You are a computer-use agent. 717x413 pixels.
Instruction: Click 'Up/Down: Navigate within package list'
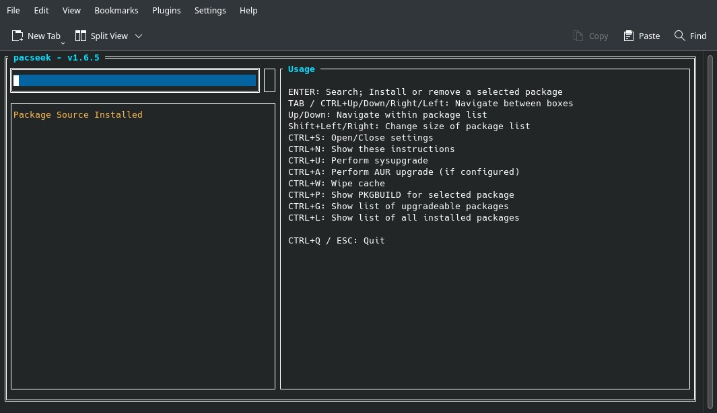click(387, 114)
